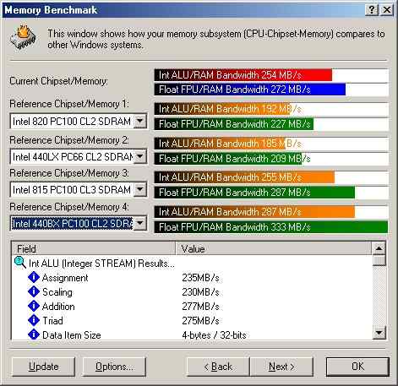Viewport: 398px width, 386px height.
Task: Select the info icon for Data Item Size
Action: (x=34, y=334)
